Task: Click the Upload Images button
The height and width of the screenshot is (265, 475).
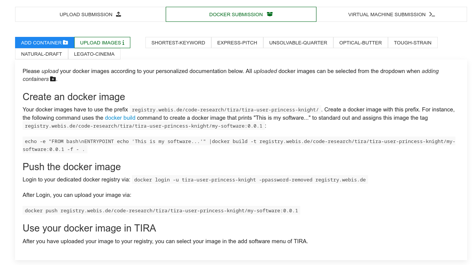Action: [x=102, y=43]
